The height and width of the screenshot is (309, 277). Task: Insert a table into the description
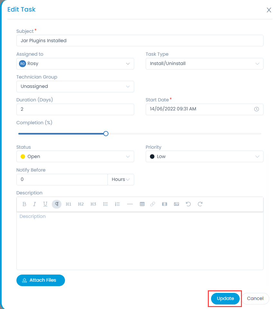coord(142,204)
